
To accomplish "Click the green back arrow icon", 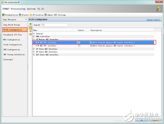I will click(31, 24).
